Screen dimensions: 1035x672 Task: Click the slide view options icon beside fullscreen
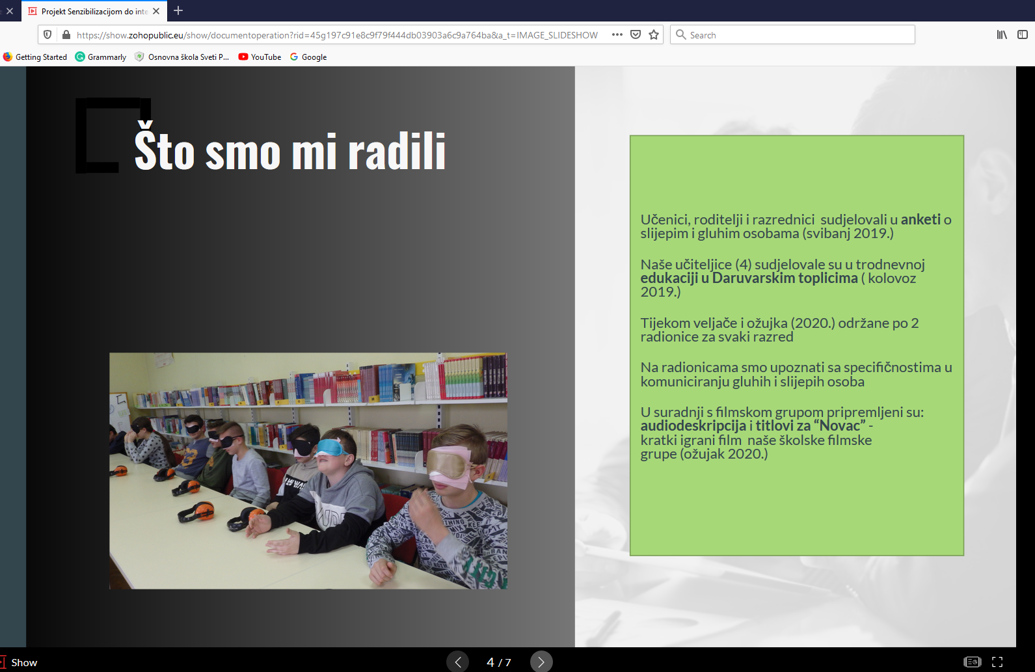(x=972, y=662)
